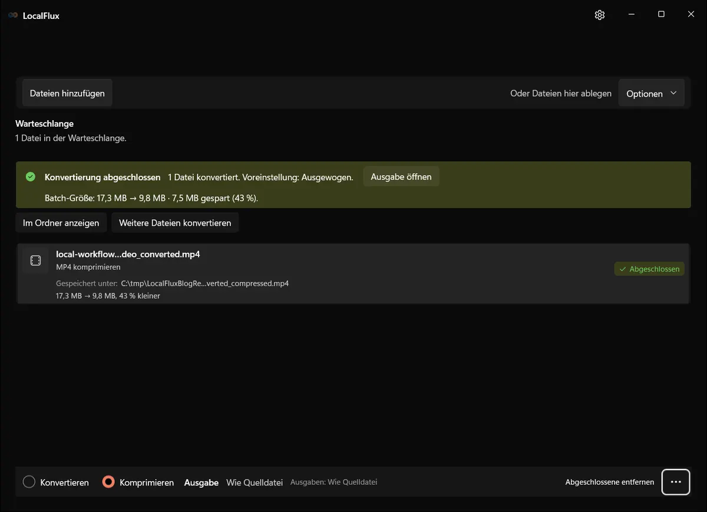
Task: Click Dateien hinzufügen button
Action: pos(67,93)
